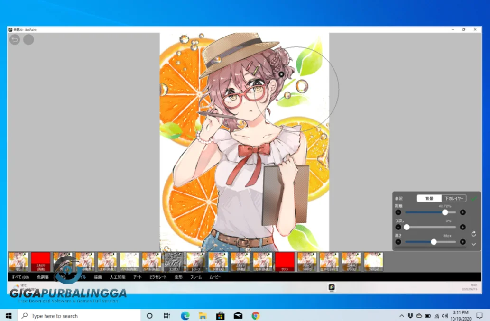
Task: Decrease 高さ with its minus button
Action: 398,242
